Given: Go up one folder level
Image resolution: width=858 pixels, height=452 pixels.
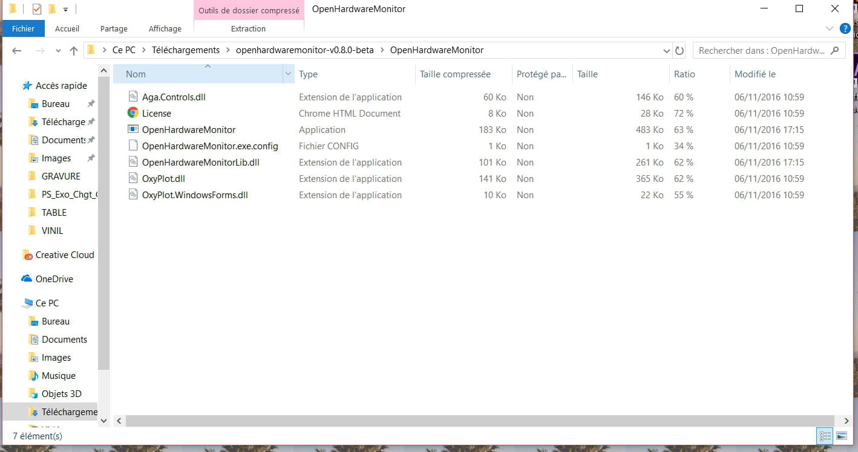Looking at the screenshot, I should click(x=73, y=51).
